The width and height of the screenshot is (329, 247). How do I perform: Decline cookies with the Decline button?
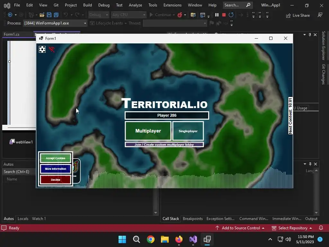[x=55, y=180]
